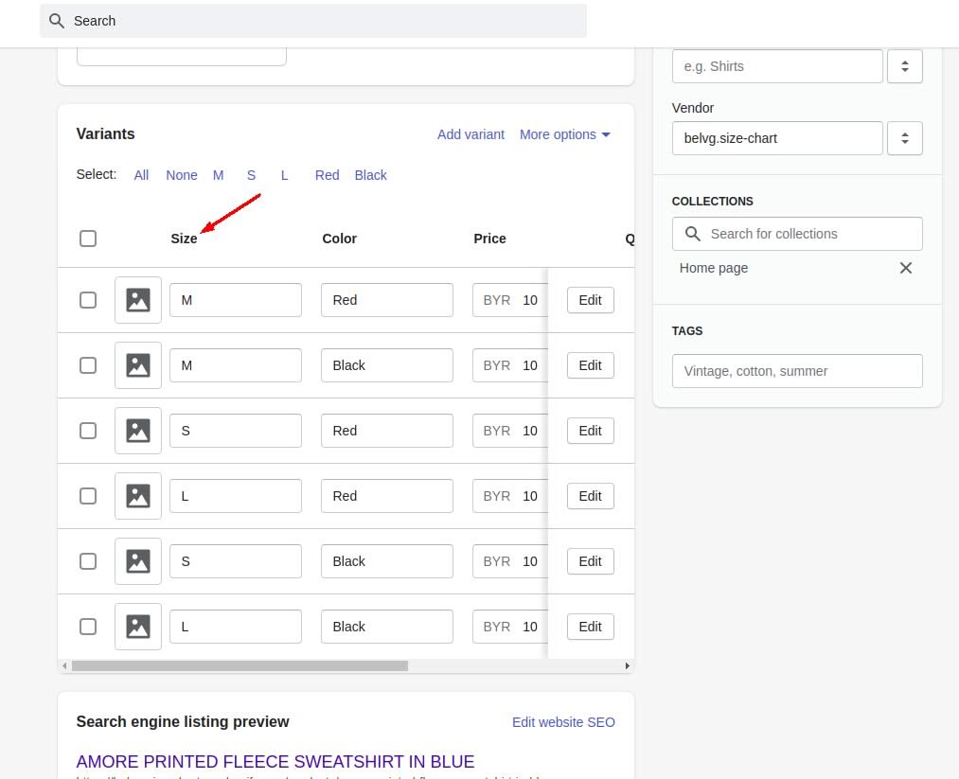Edit the S Red variant
This screenshot has height=779, width=959.
[x=590, y=431]
